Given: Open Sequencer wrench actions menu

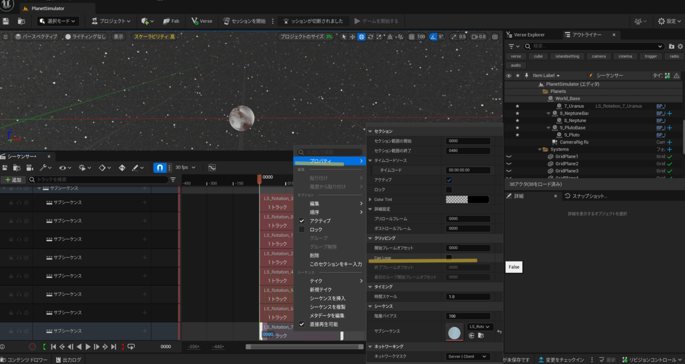Looking at the screenshot, I should pos(45,168).
